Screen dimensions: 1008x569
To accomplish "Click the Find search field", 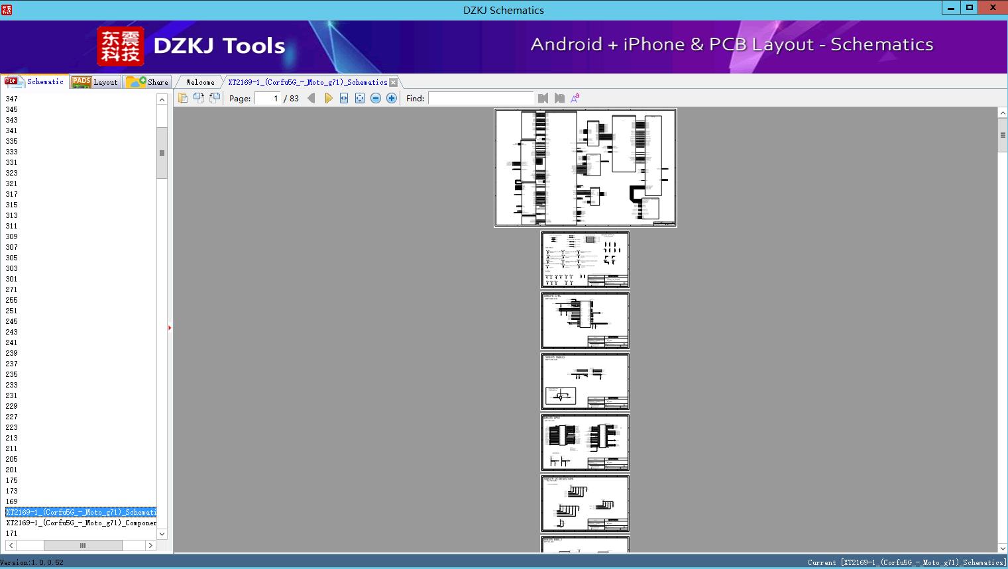I will (x=480, y=98).
